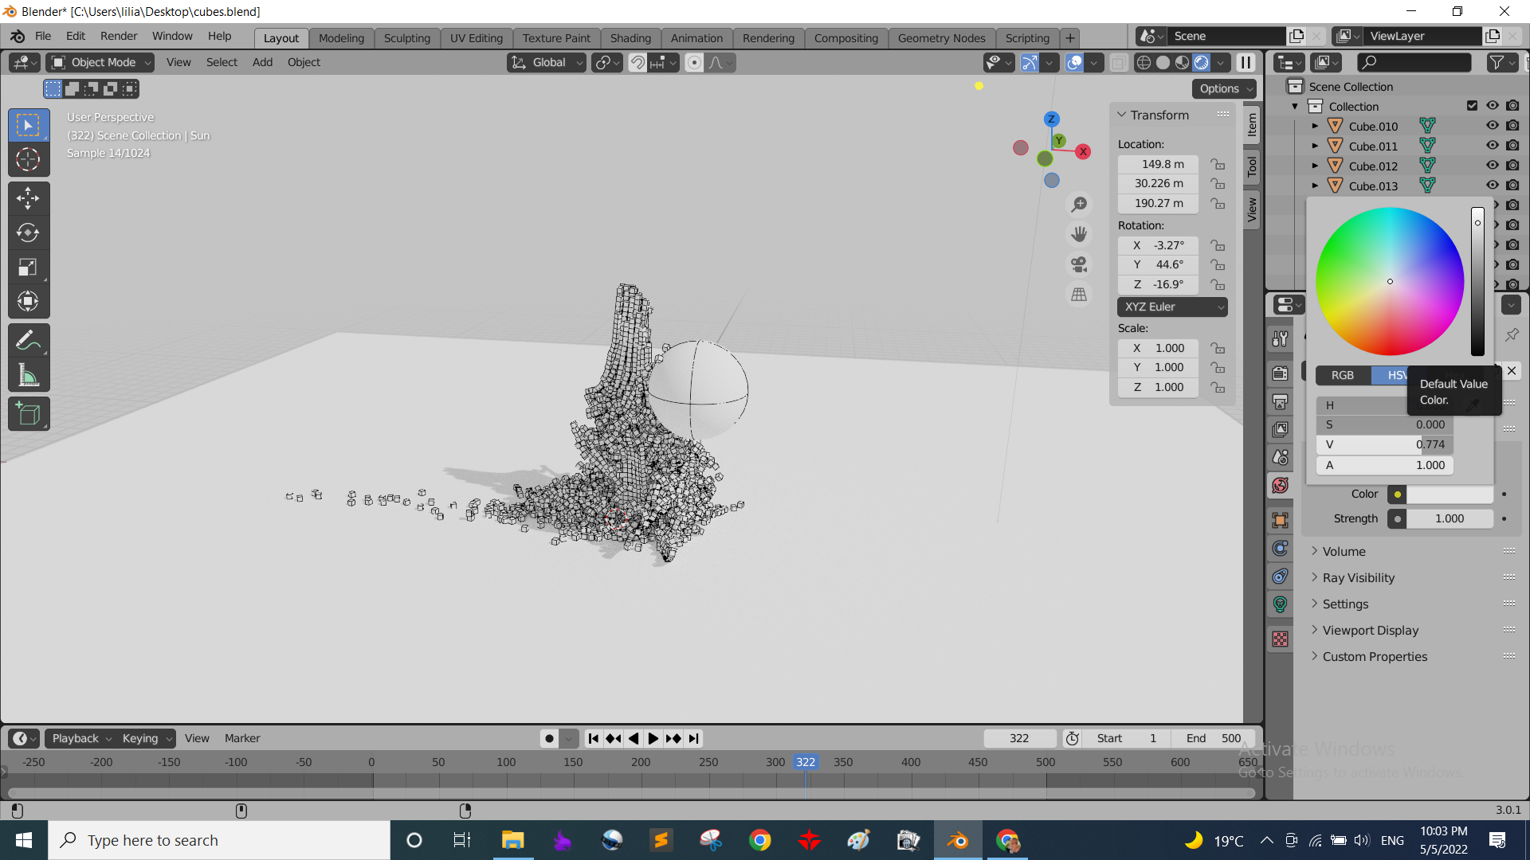This screenshot has height=860, width=1530.
Task: Toggle proportional editing button
Action: point(694,62)
